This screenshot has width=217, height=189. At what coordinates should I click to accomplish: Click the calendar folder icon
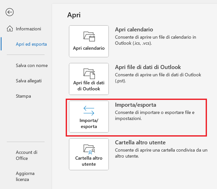(x=89, y=36)
